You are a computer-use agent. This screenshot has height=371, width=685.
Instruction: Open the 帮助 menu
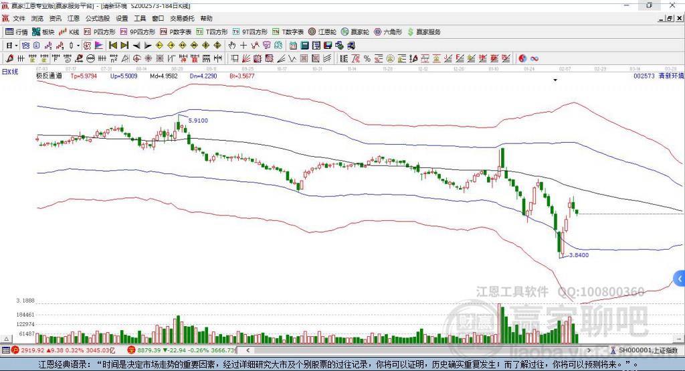tap(206, 18)
